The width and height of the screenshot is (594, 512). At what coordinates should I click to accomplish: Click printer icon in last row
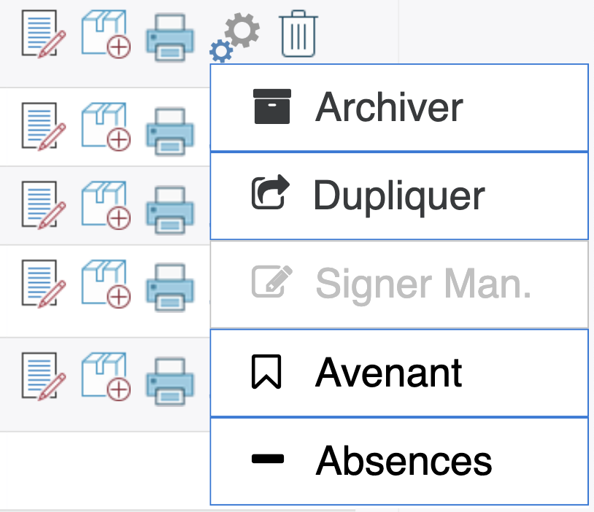pos(170,381)
